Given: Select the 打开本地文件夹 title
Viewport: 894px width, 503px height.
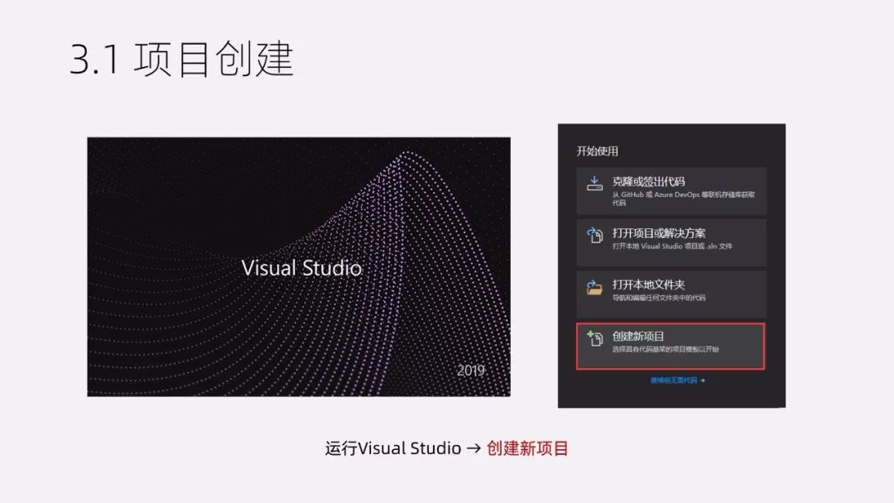Looking at the screenshot, I should coord(648,285).
